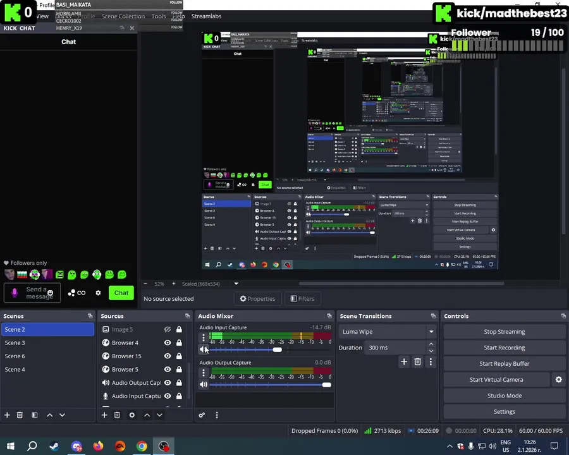Remove selected scene with trash icon
The height and width of the screenshot is (455, 569).
(20, 415)
